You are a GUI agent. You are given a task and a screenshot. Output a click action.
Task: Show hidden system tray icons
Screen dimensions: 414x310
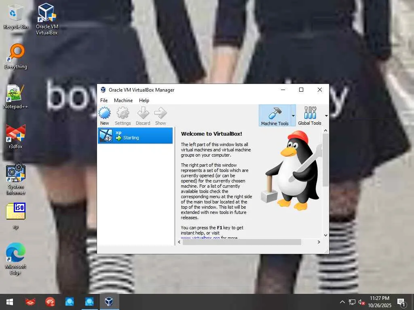(x=342, y=302)
